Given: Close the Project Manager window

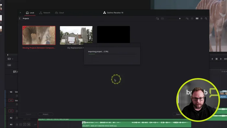Looking at the screenshot, I should (x=20, y=13).
